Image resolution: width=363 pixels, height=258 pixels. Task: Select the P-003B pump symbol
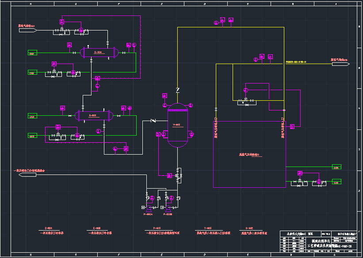pyautogui.click(x=168, y=208)
